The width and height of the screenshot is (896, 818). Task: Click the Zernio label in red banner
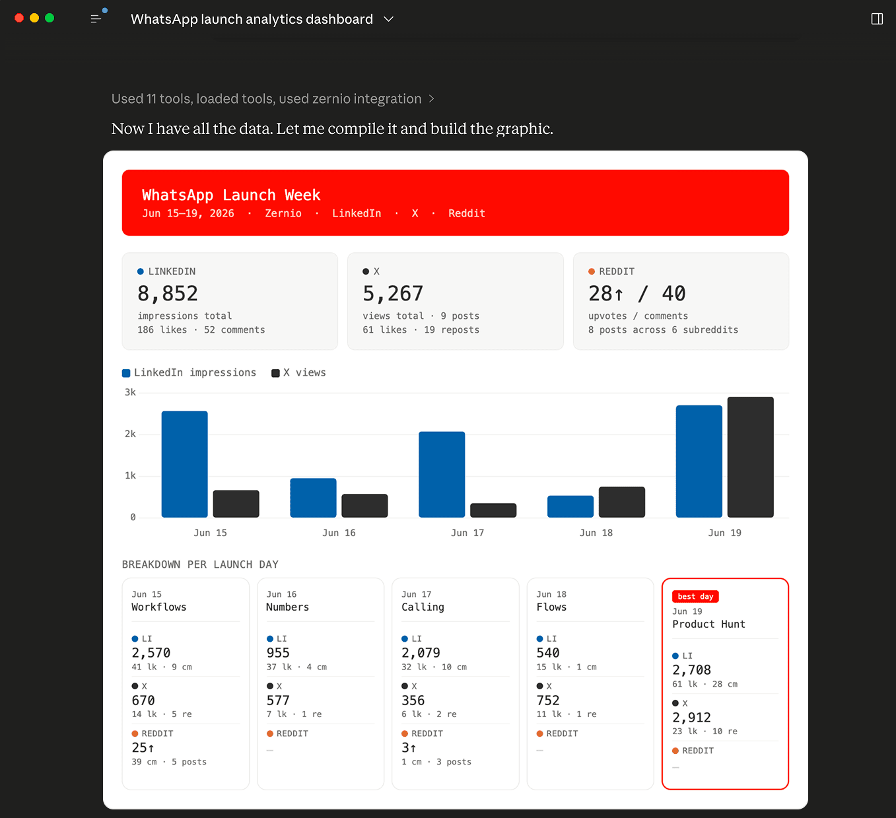[x=283, y=213]
